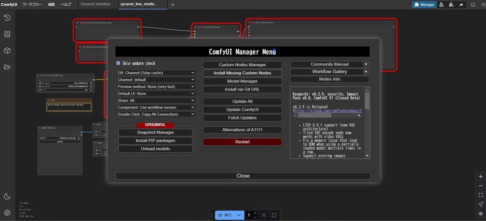Click the first unload models vacuum icon
The width and height of the screenshot is (486, 221).
tap(441, 5)
